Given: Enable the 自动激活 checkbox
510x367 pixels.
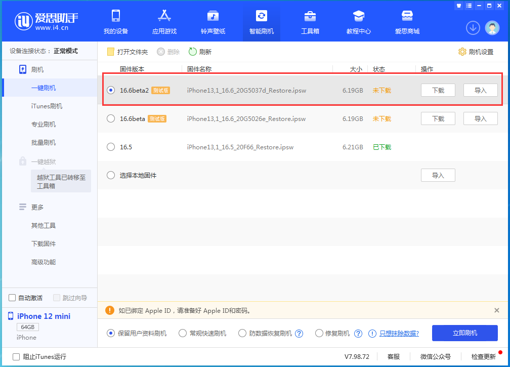Looking at the screenshot, I should click(13, 298).
